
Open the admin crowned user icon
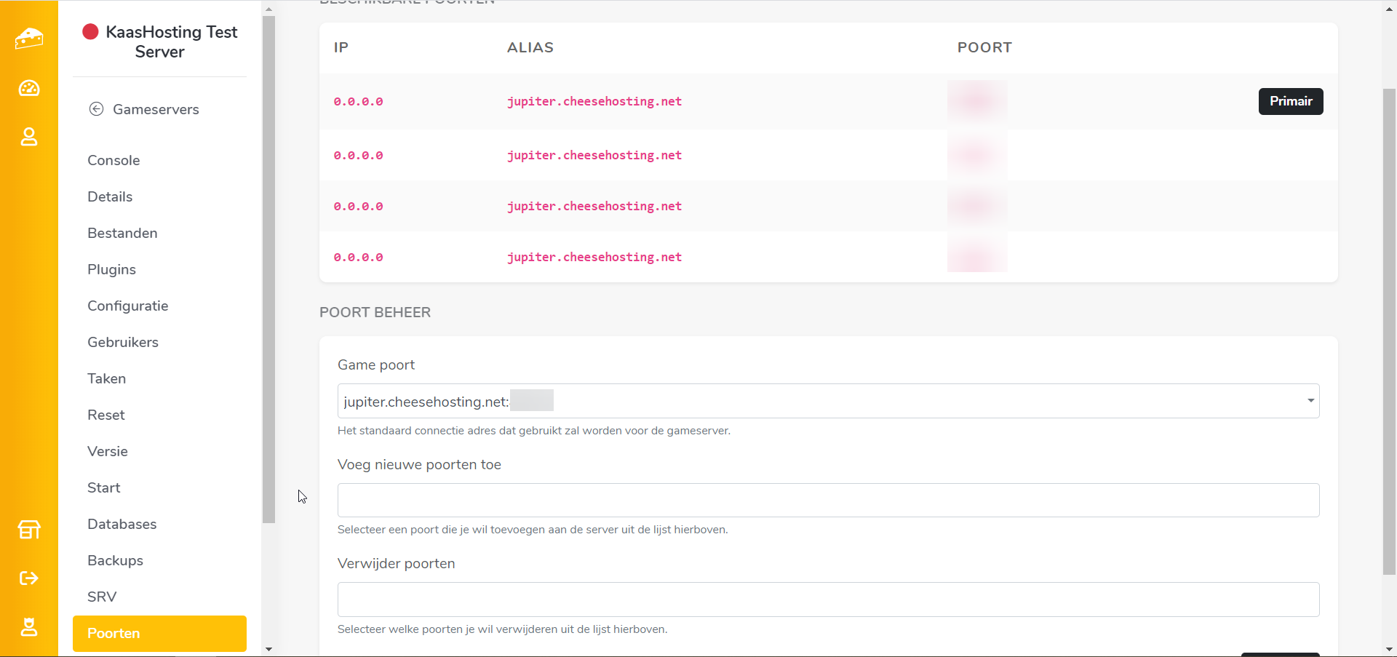[x=29, y=627]
